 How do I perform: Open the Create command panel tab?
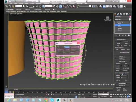(x=115, y=14)
